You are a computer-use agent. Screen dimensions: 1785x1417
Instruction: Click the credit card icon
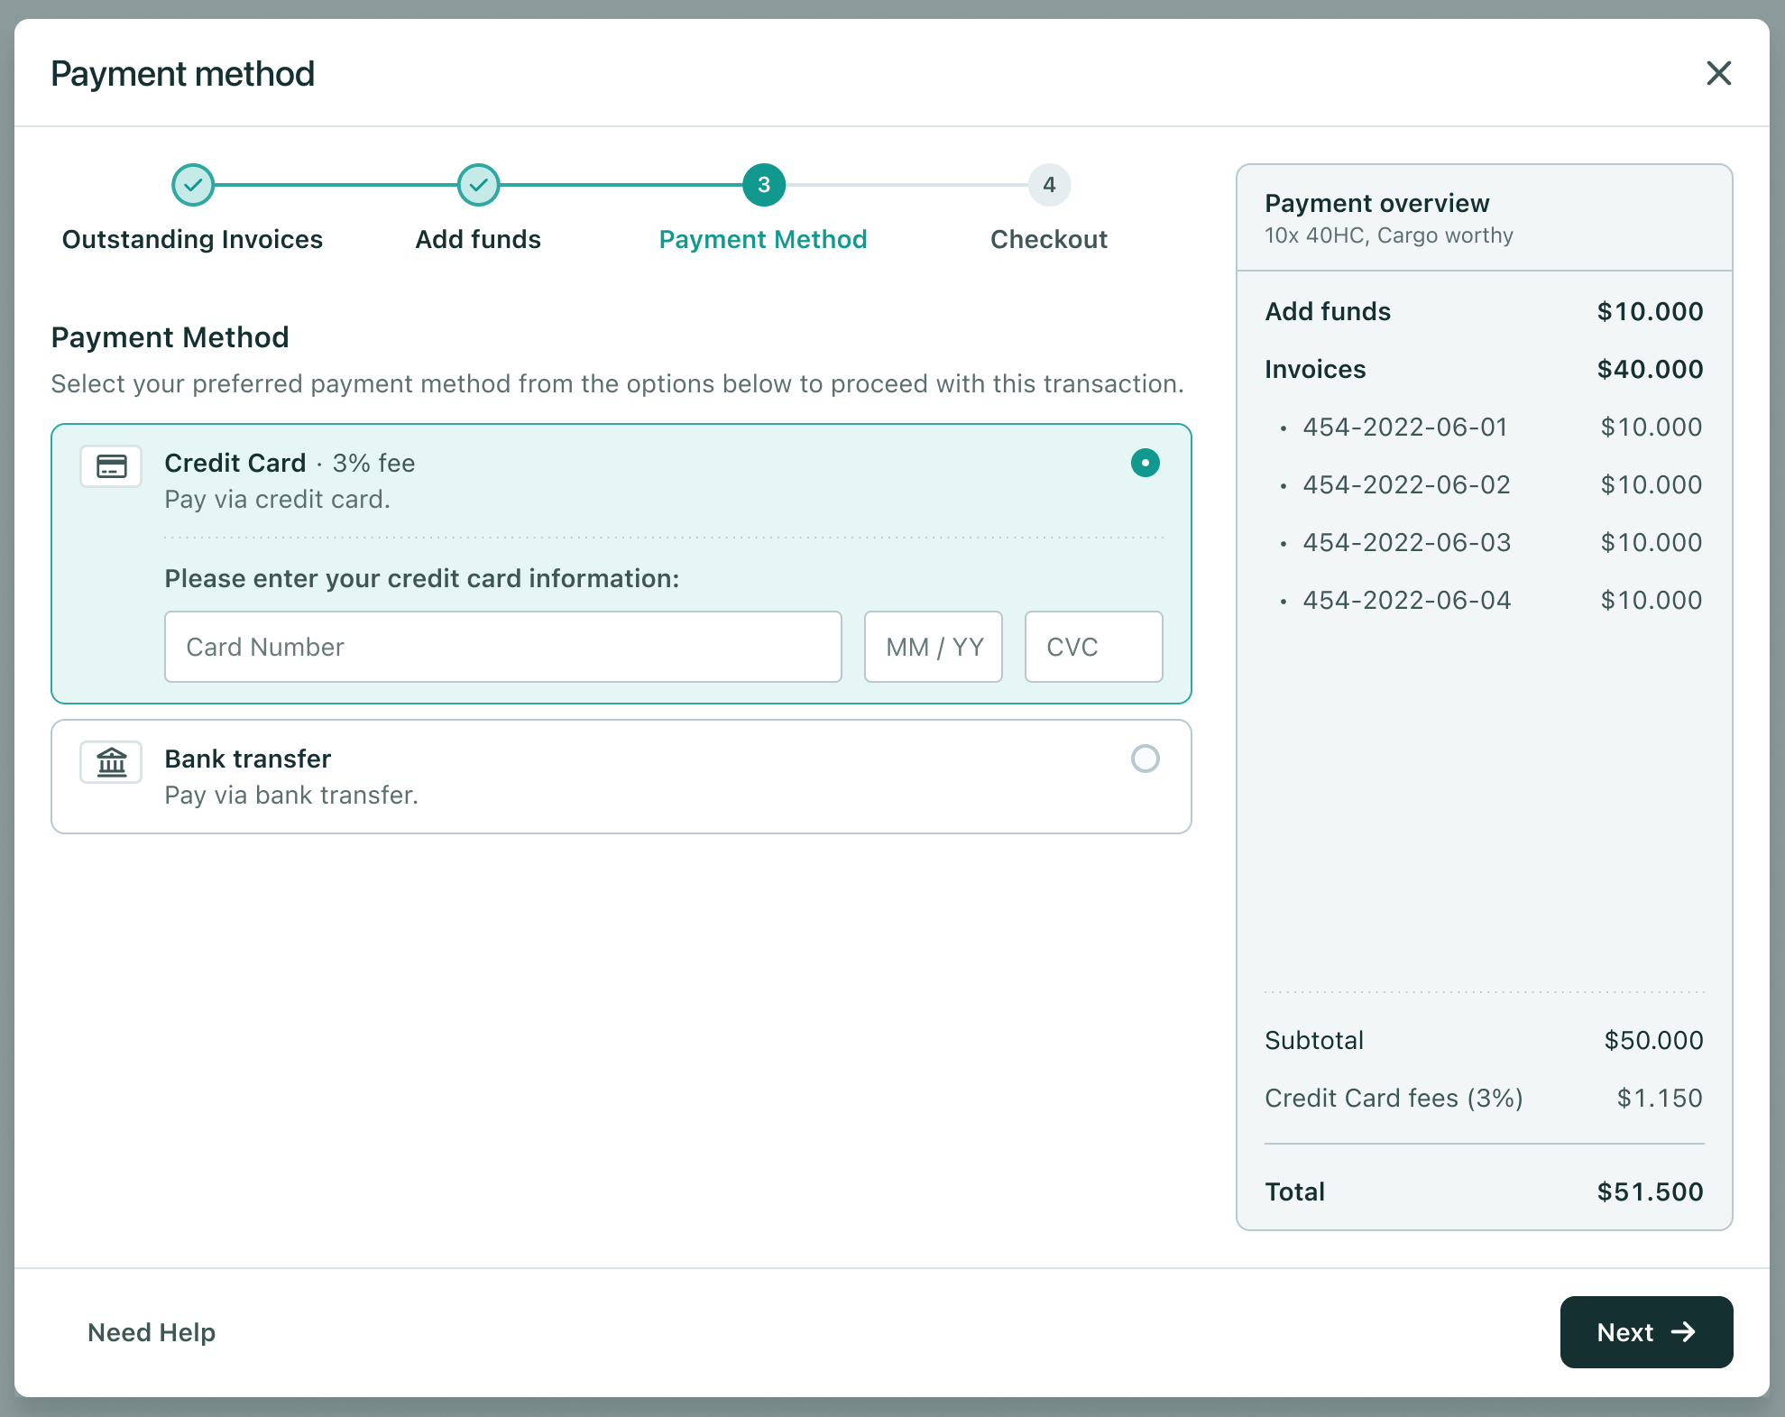[x=111, y=466]
